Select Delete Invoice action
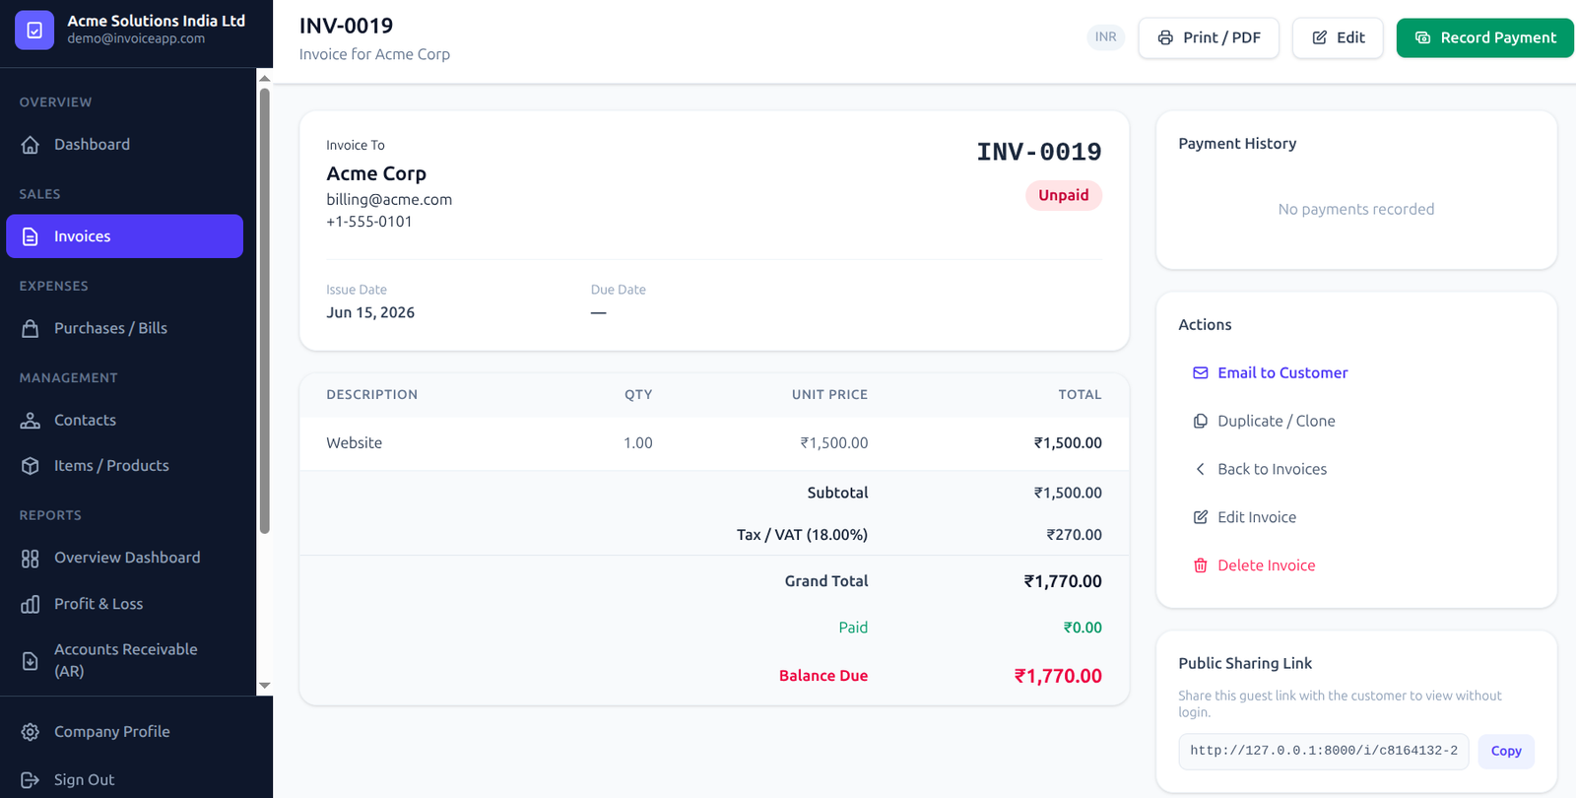This screenshot has height=798, width=1576. click(x=1356, y=565)
